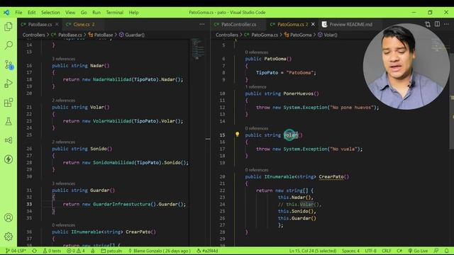Open the Testing flask view
454x255 pixels.
click(x=9, y=121)
